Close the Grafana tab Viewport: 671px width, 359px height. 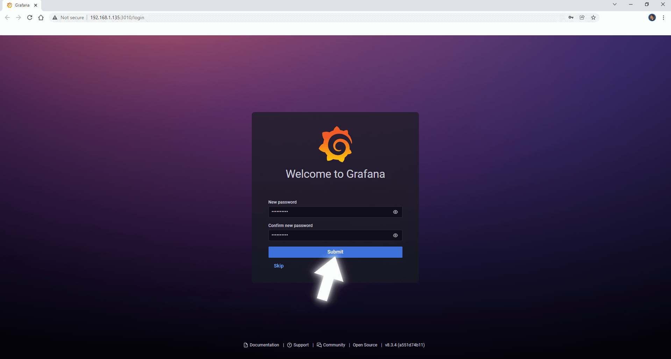tap(36, 5)
